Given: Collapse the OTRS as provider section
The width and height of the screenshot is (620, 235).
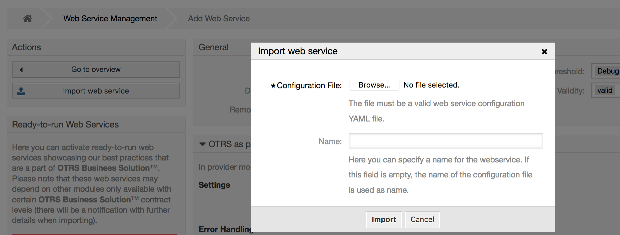Looking at the screenshot, I should [x=202, y=144].
